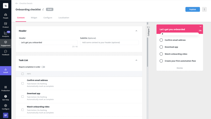
Task: Click the Let's get you onboarded preview header
Action: tap(172, 29)
